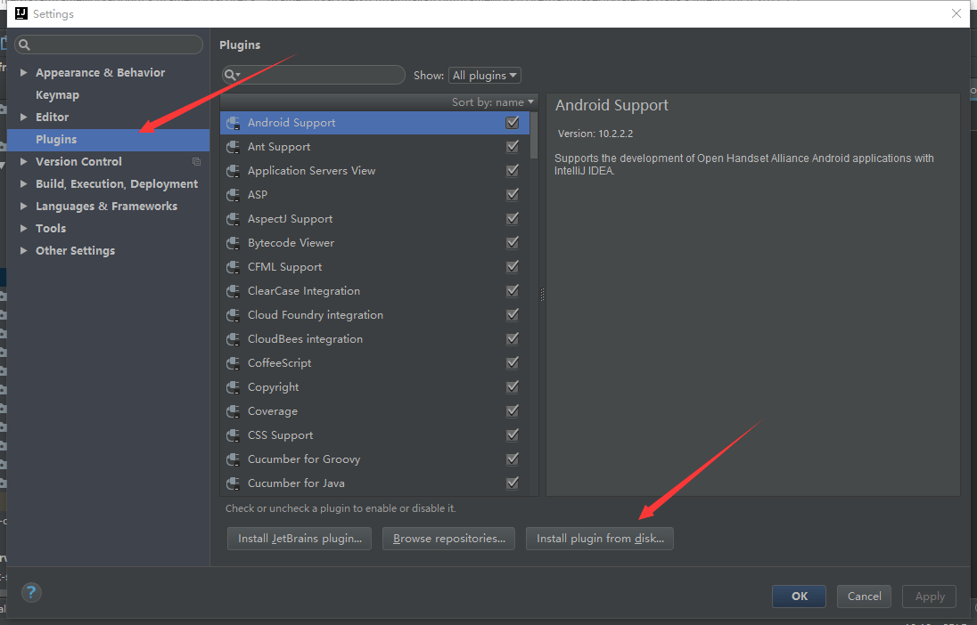The height and width of the screenshot is (625, 977).
Task: Toggle the Application Servers View checkbox
Action: tap(513, 171)
